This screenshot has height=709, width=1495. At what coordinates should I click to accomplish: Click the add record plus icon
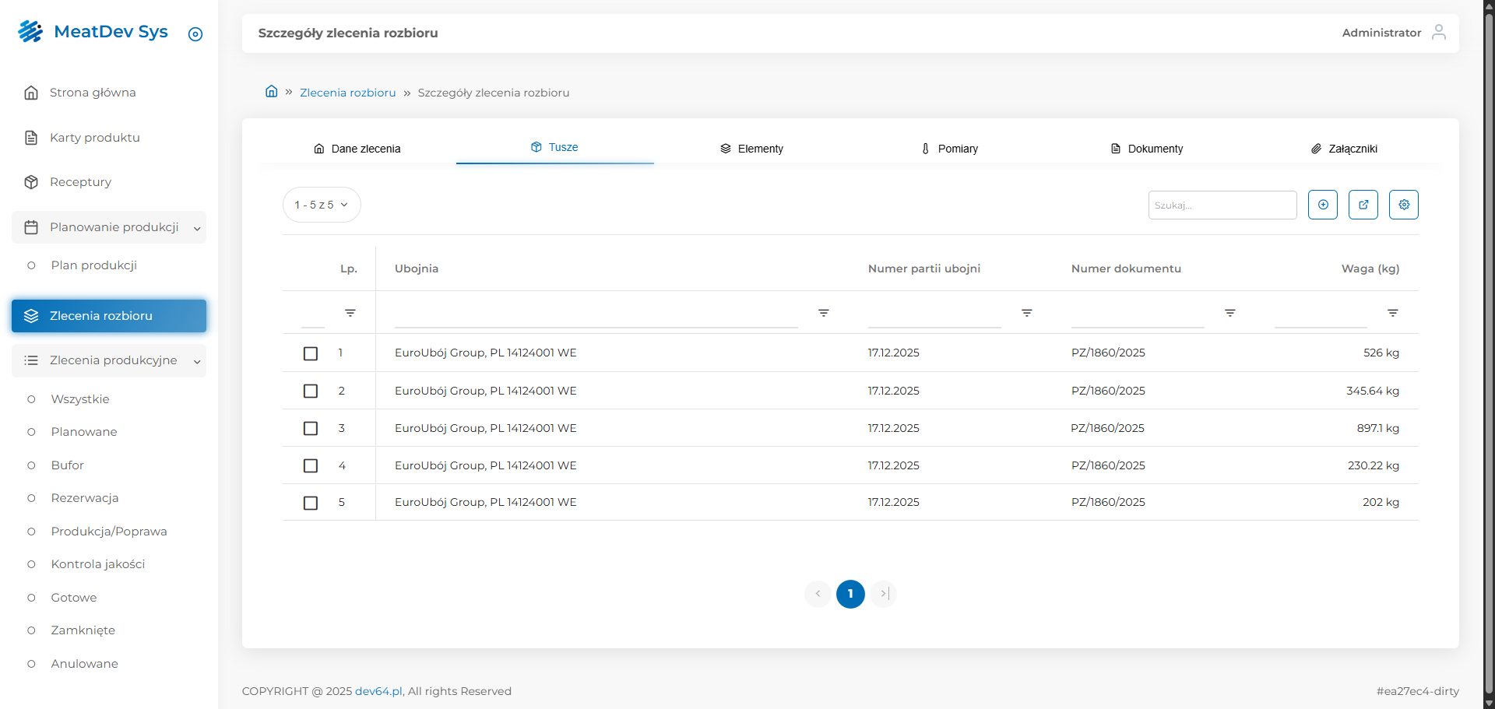[x=1322, y=205]
